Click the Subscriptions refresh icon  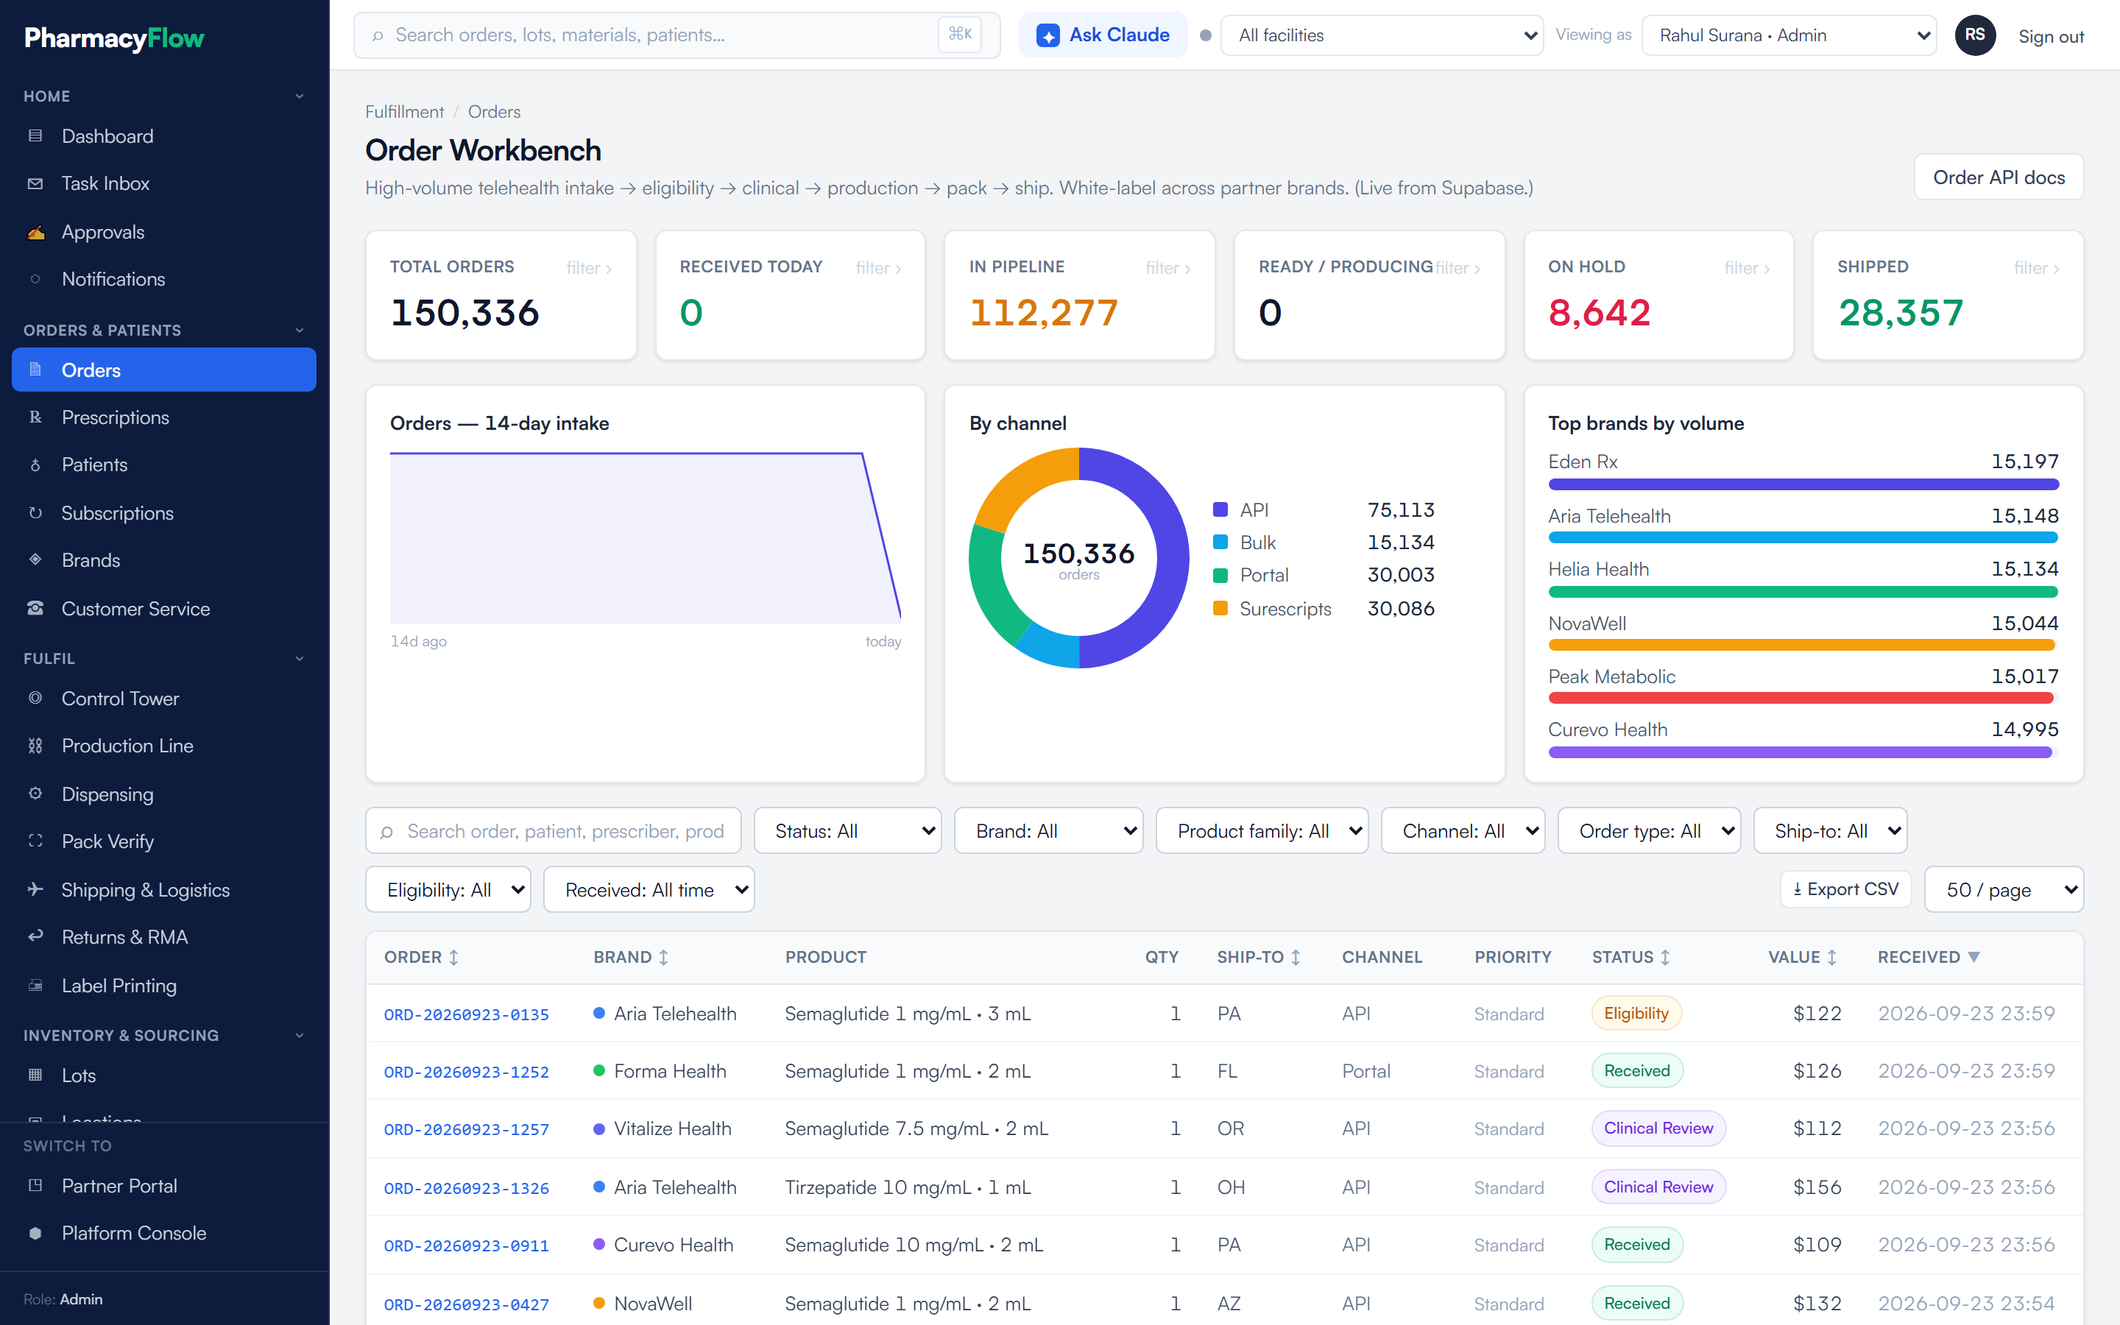click(x=35, y=512)
